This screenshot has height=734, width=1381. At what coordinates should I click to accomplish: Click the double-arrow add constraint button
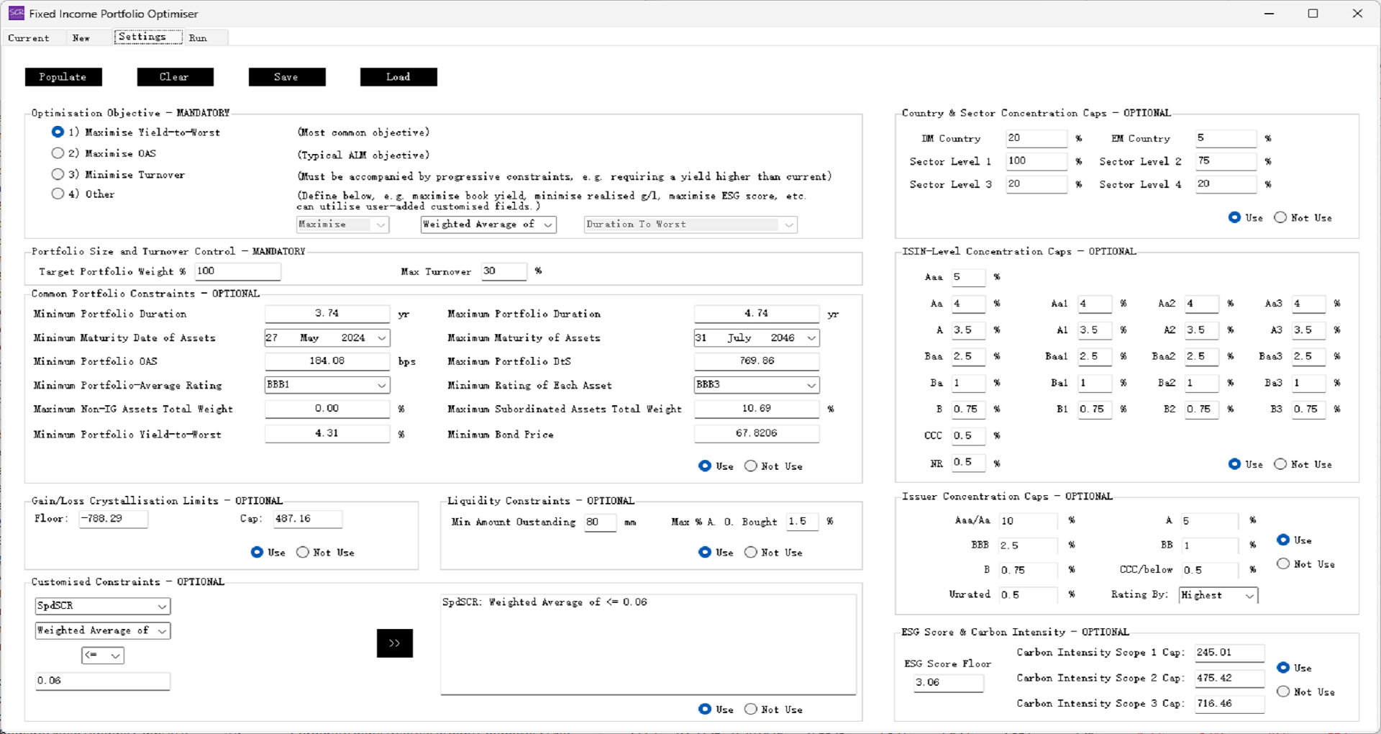coord(394,643)
